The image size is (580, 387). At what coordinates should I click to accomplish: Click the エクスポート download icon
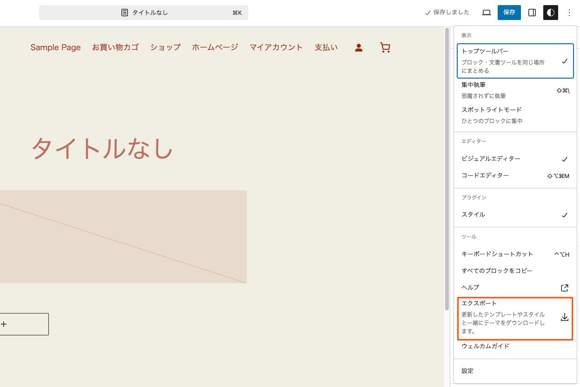pyautogui.click(x=565, y=317)
